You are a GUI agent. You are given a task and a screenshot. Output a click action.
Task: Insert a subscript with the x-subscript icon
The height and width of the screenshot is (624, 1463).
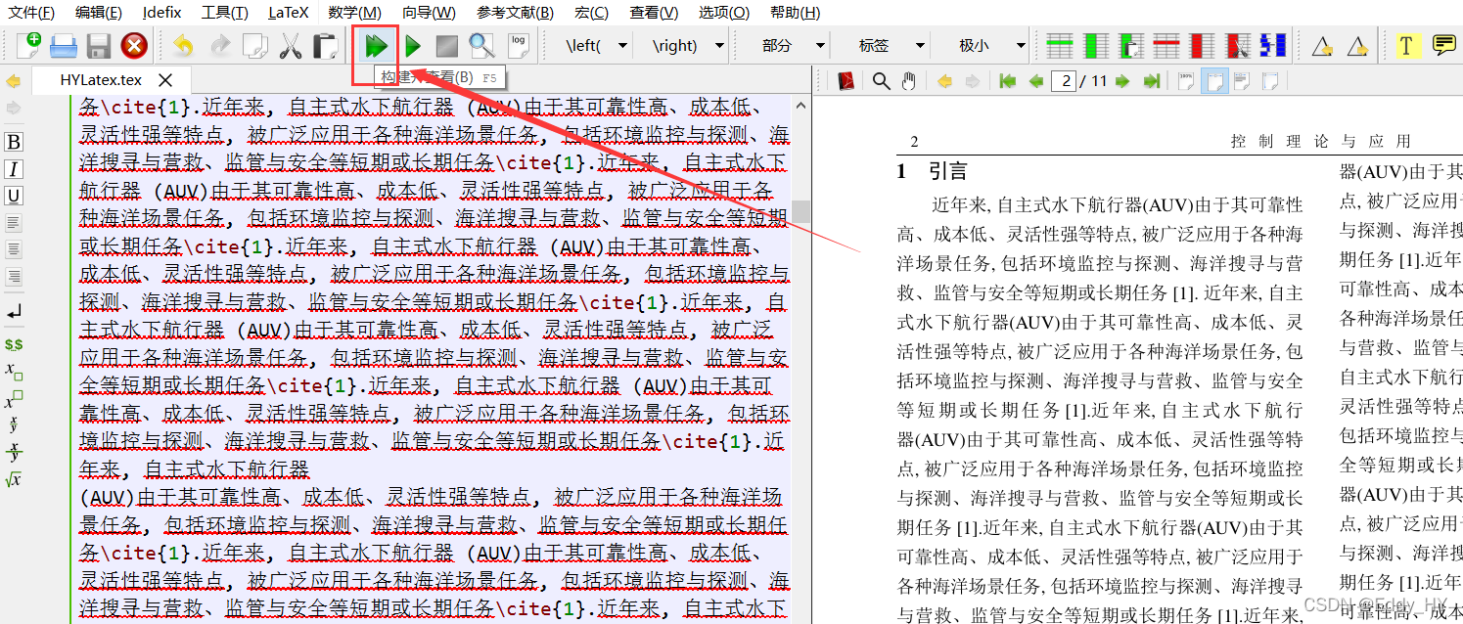(14, 372)
